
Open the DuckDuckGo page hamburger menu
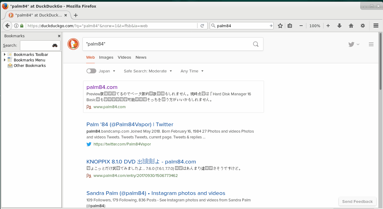click(371, 44)
